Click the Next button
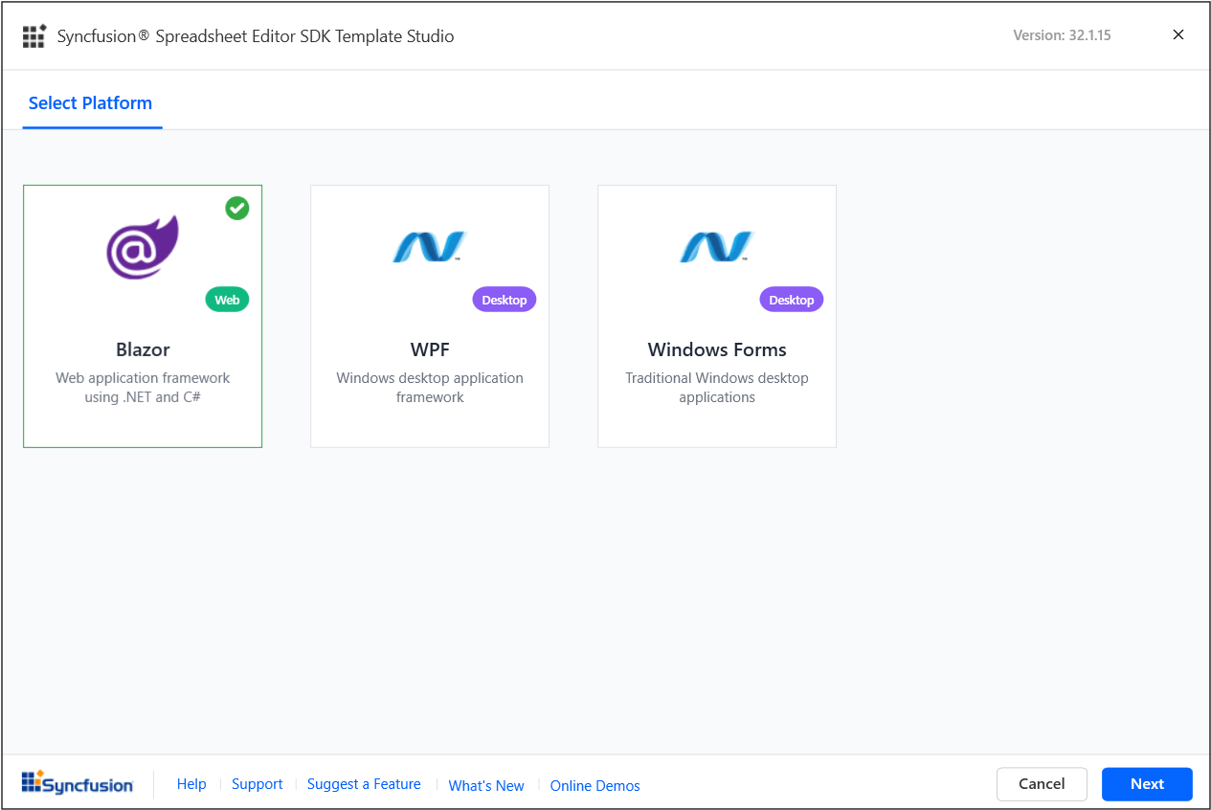The image size is (1211, 810). [x=1147, y=784]
